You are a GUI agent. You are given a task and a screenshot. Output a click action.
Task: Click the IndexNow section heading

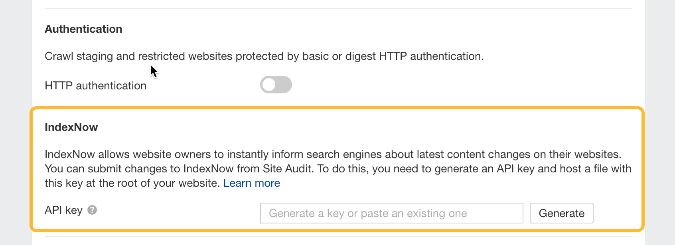tap(71, 127)
